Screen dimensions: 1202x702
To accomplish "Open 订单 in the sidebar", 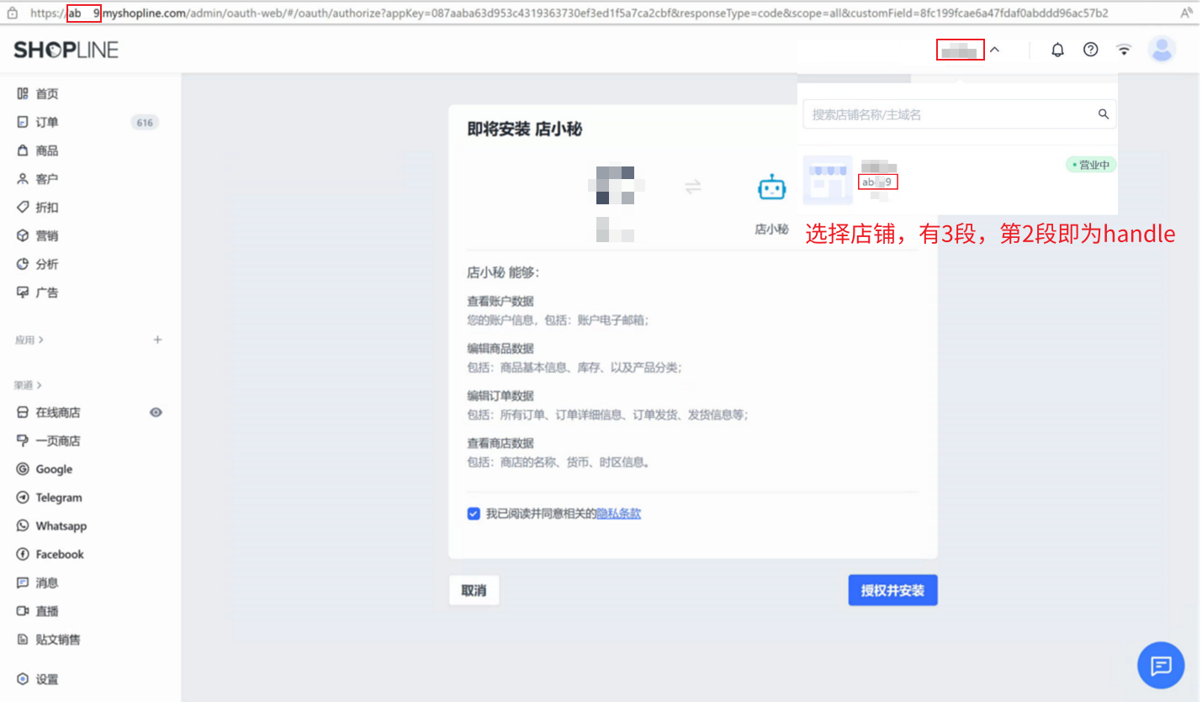I will 47,122.
